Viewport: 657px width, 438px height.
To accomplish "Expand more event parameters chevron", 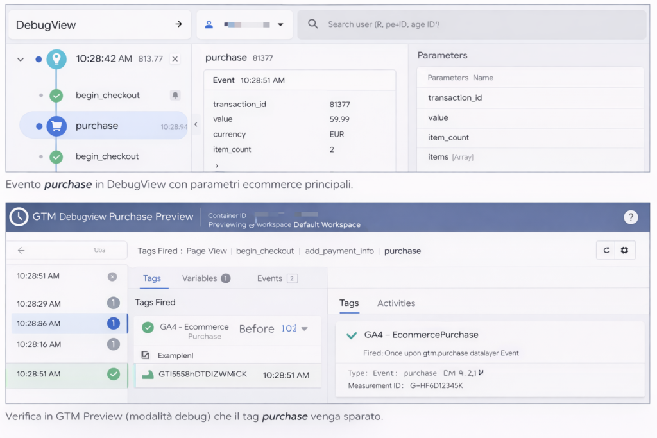I will [217, 166].
